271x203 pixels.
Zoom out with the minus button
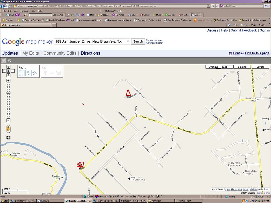click(8, 120)
